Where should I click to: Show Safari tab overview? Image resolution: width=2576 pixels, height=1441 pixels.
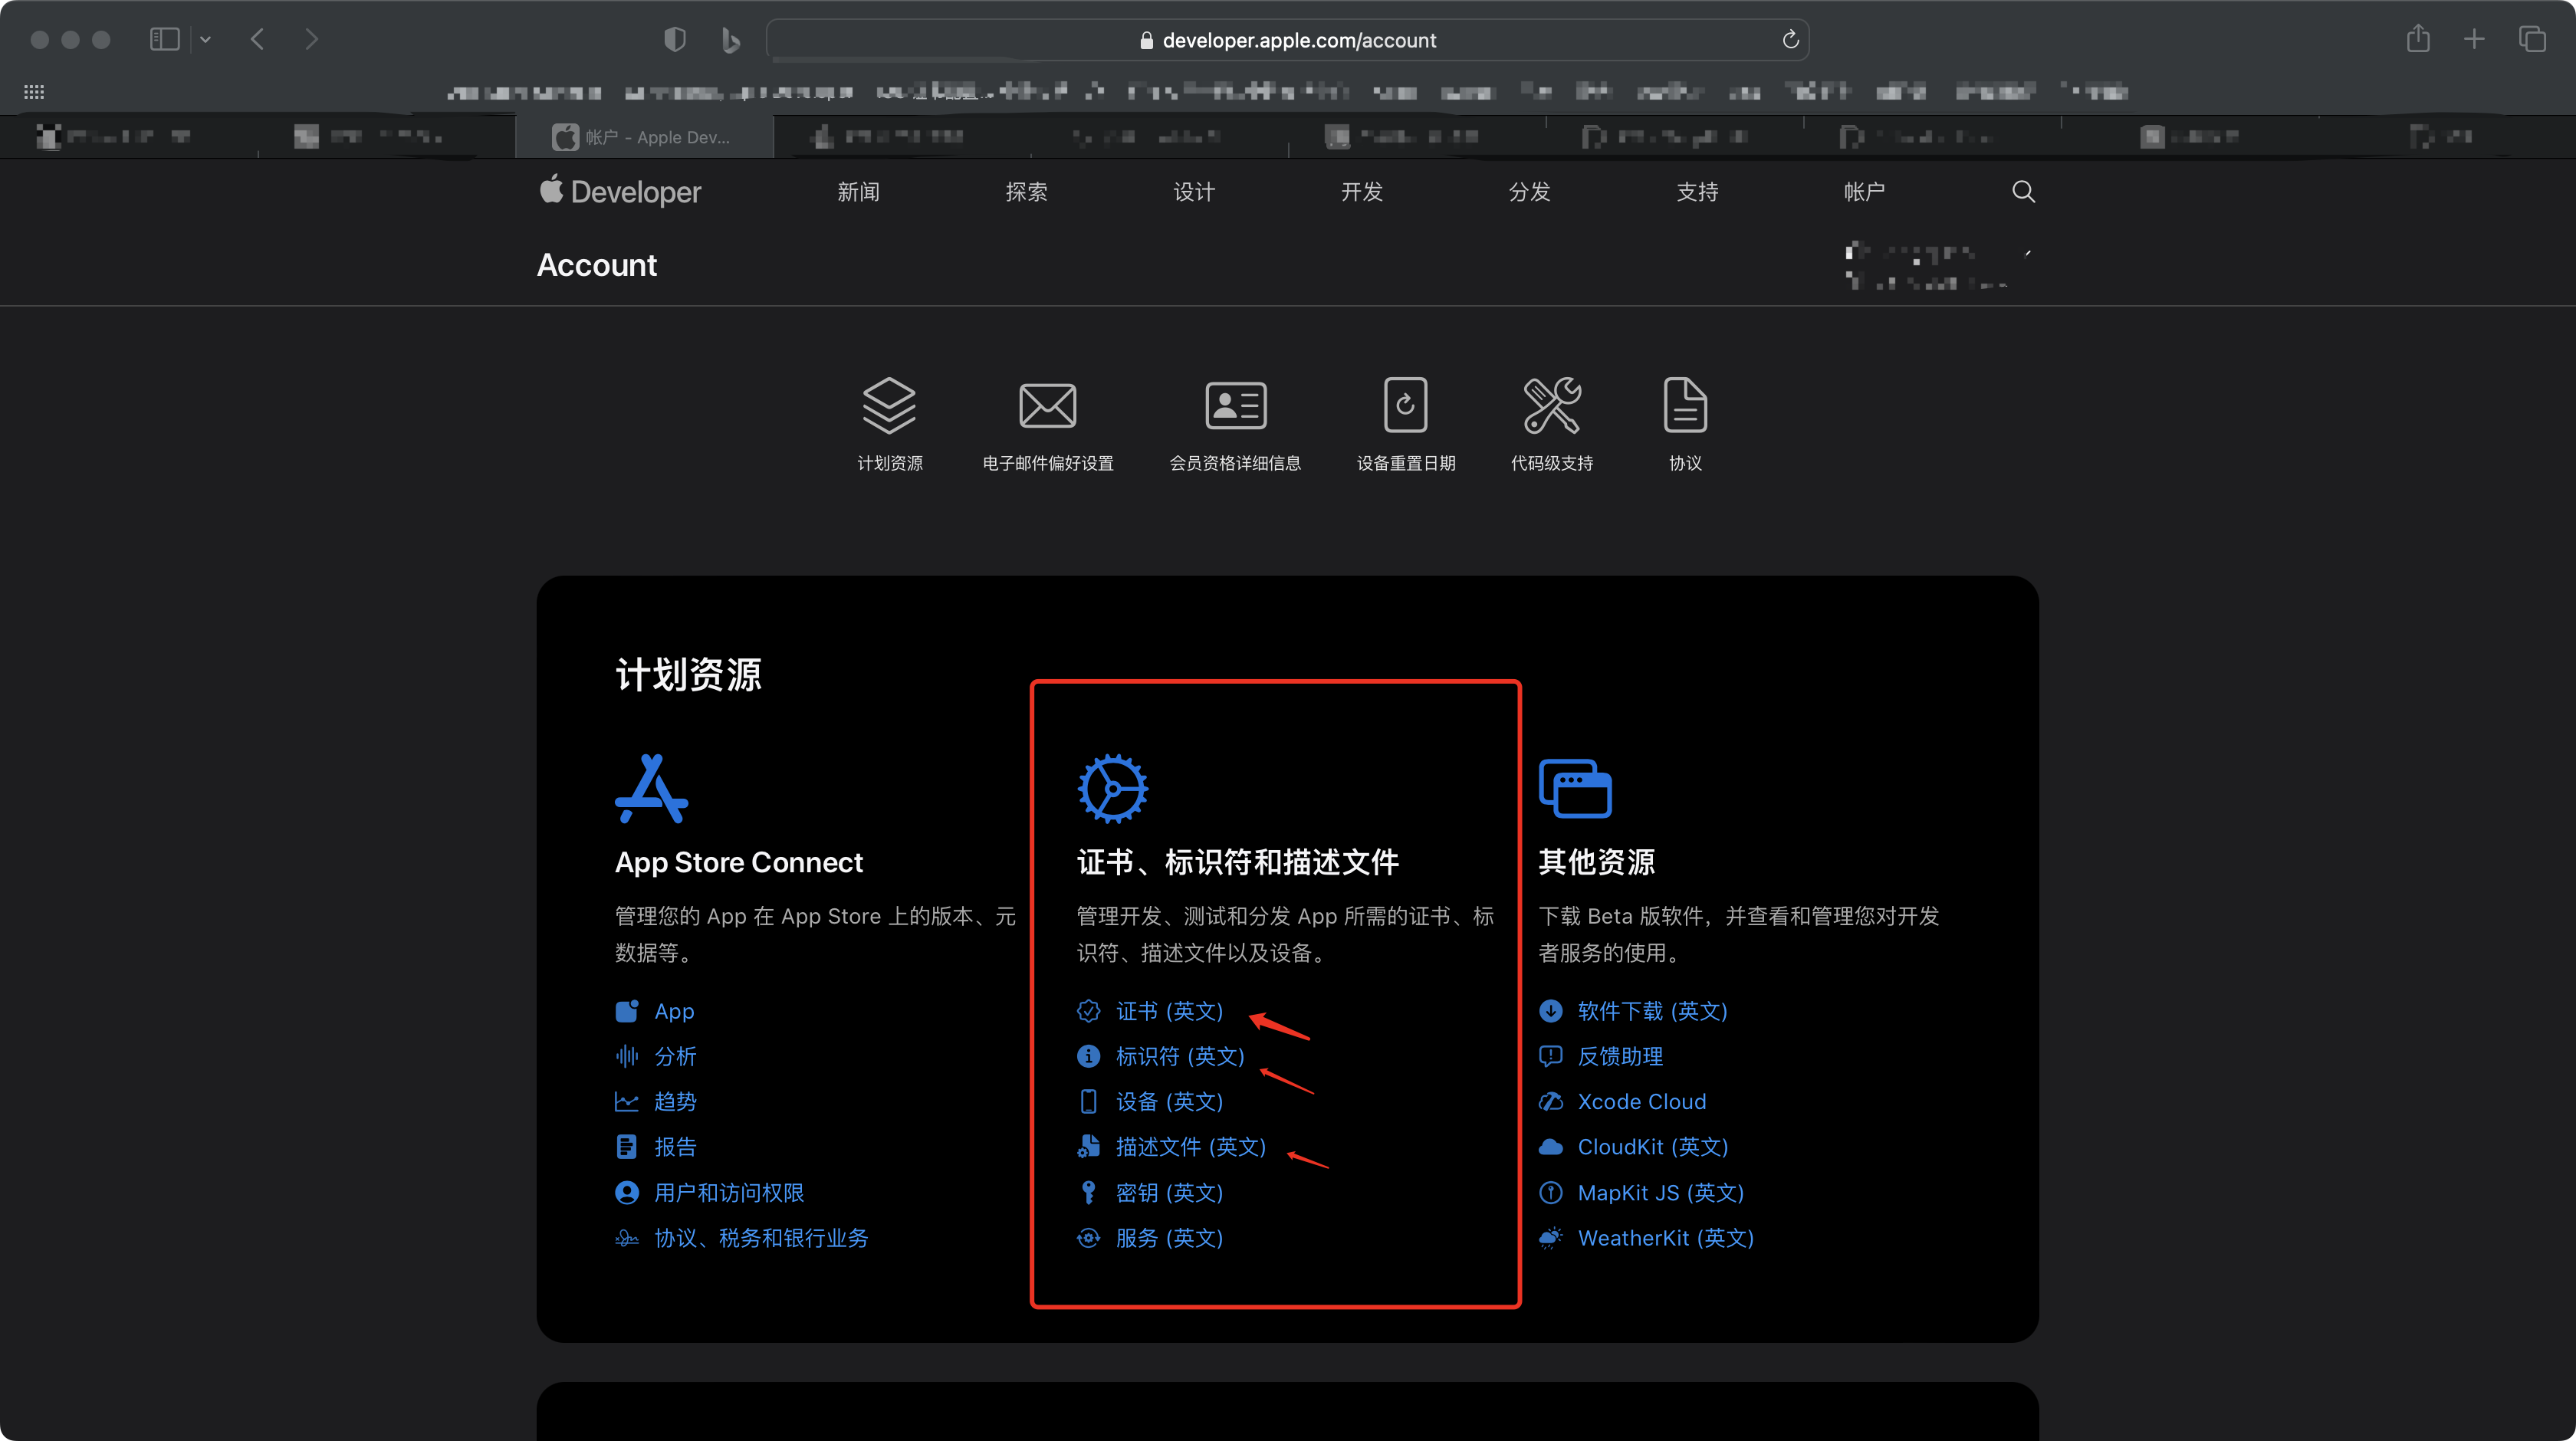click(x=2532, y=39)
